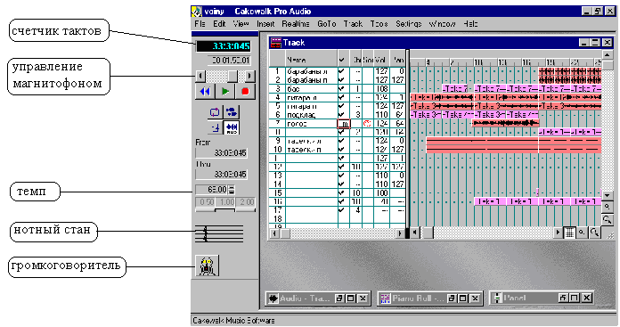Toggle the Loop icon below the transport
Viewport: 620px width, 327px height.
tap(215, 112)
